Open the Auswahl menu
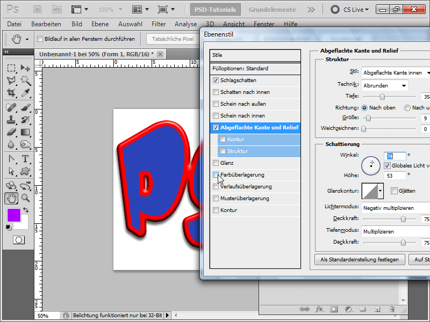Viewport: 430px width, 322px height. [130, 24]
